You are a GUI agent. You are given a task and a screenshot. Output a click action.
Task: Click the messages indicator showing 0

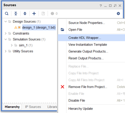pos(54,14)
